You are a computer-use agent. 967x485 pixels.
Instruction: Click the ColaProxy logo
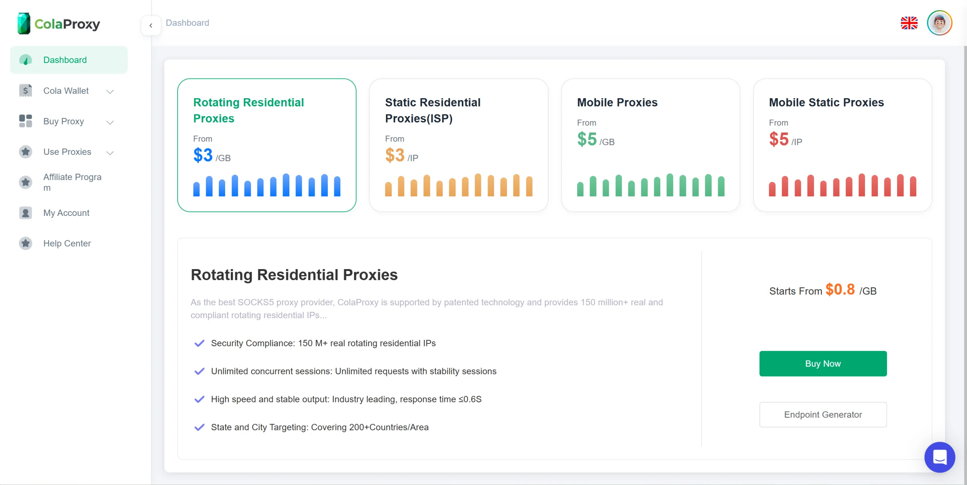pyautogui.click(x=59, y=23)
